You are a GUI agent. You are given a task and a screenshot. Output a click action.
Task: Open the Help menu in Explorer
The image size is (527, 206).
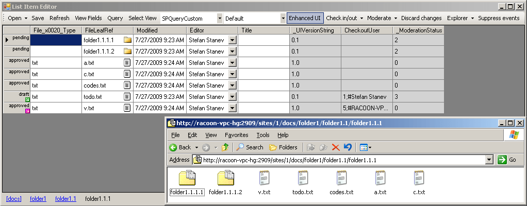[x=283, y=135]
